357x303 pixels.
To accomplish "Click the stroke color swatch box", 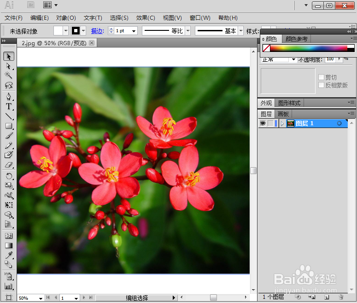I will tap(76, 31).
